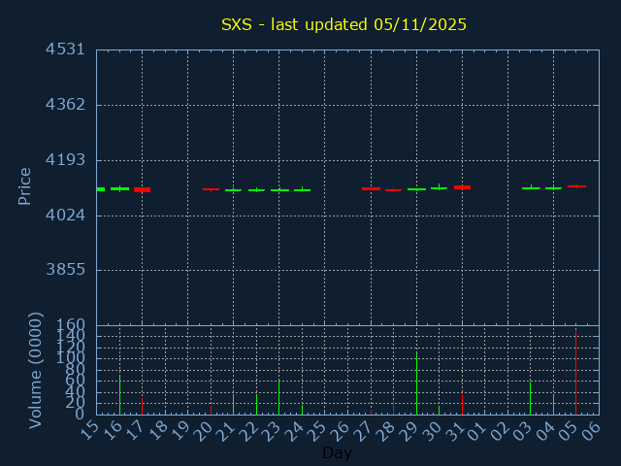Click the 4531 price axis label

tap(65, 50)
